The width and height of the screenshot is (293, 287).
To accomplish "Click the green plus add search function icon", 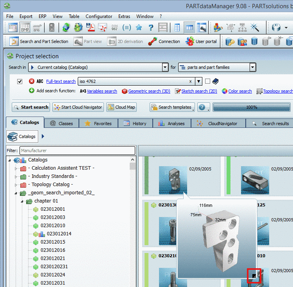I will tap(32, 91).
